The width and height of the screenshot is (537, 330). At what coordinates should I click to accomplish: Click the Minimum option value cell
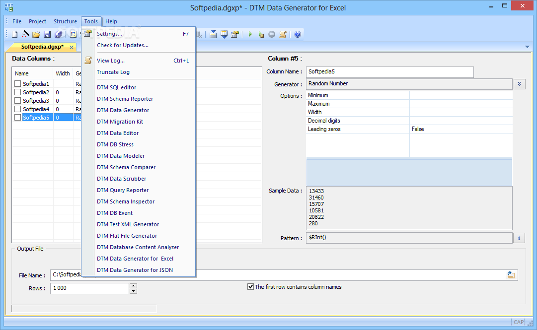coord(461,95)
